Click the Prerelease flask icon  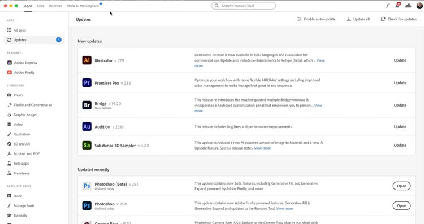point(9,173)
